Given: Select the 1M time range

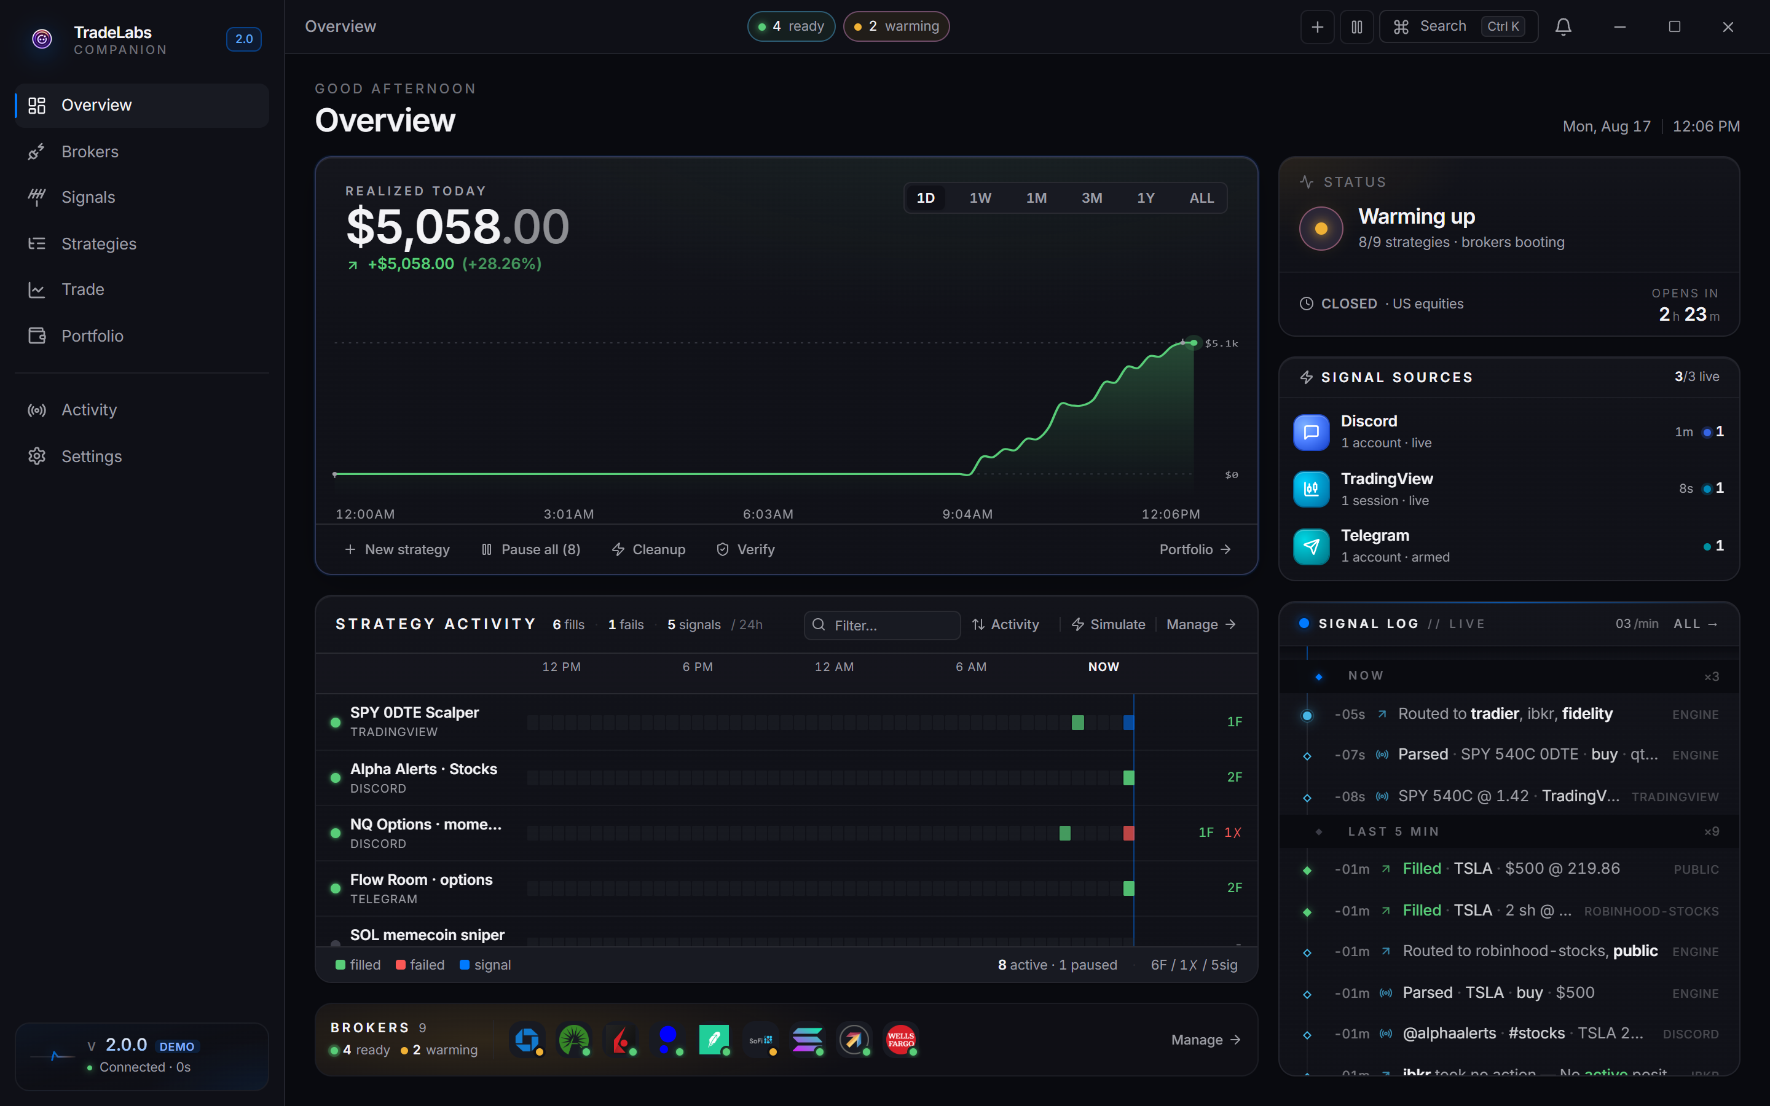Looking at the screenshot, I should (x=1036, y=198).
